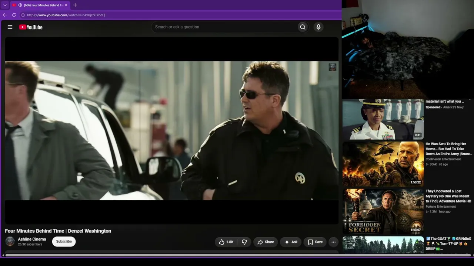
Task: Mute the tab via speaker icon
Action: tap(20, 5)
